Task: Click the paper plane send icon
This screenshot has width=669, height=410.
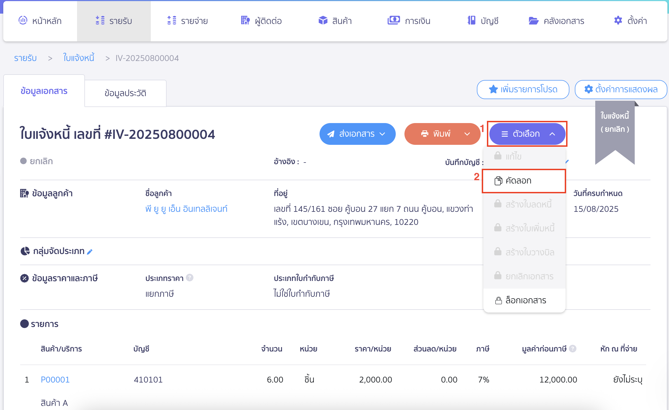Action: tap(331, 134)
